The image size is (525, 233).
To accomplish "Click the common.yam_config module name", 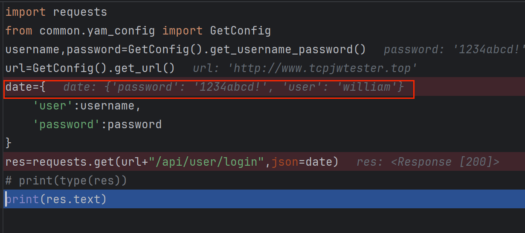I will (97, 31).
